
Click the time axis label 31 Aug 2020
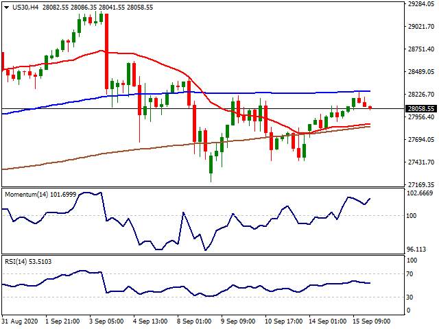point(20,321)
